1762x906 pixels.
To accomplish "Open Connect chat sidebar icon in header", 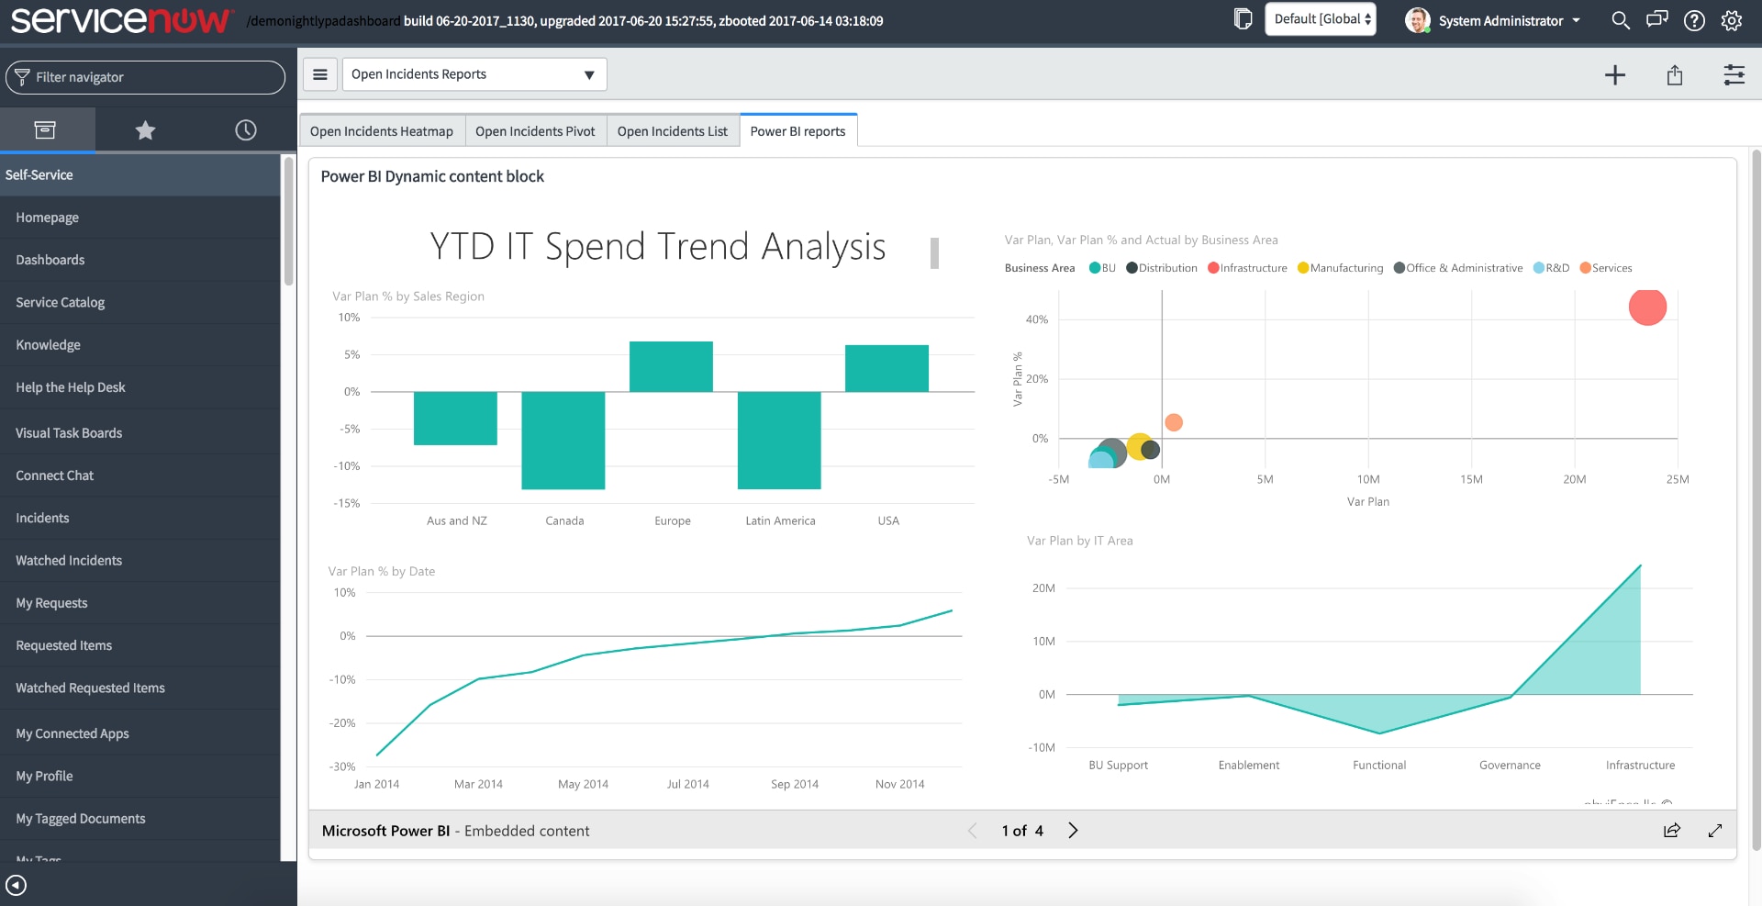I will (x=1657, y=20).
